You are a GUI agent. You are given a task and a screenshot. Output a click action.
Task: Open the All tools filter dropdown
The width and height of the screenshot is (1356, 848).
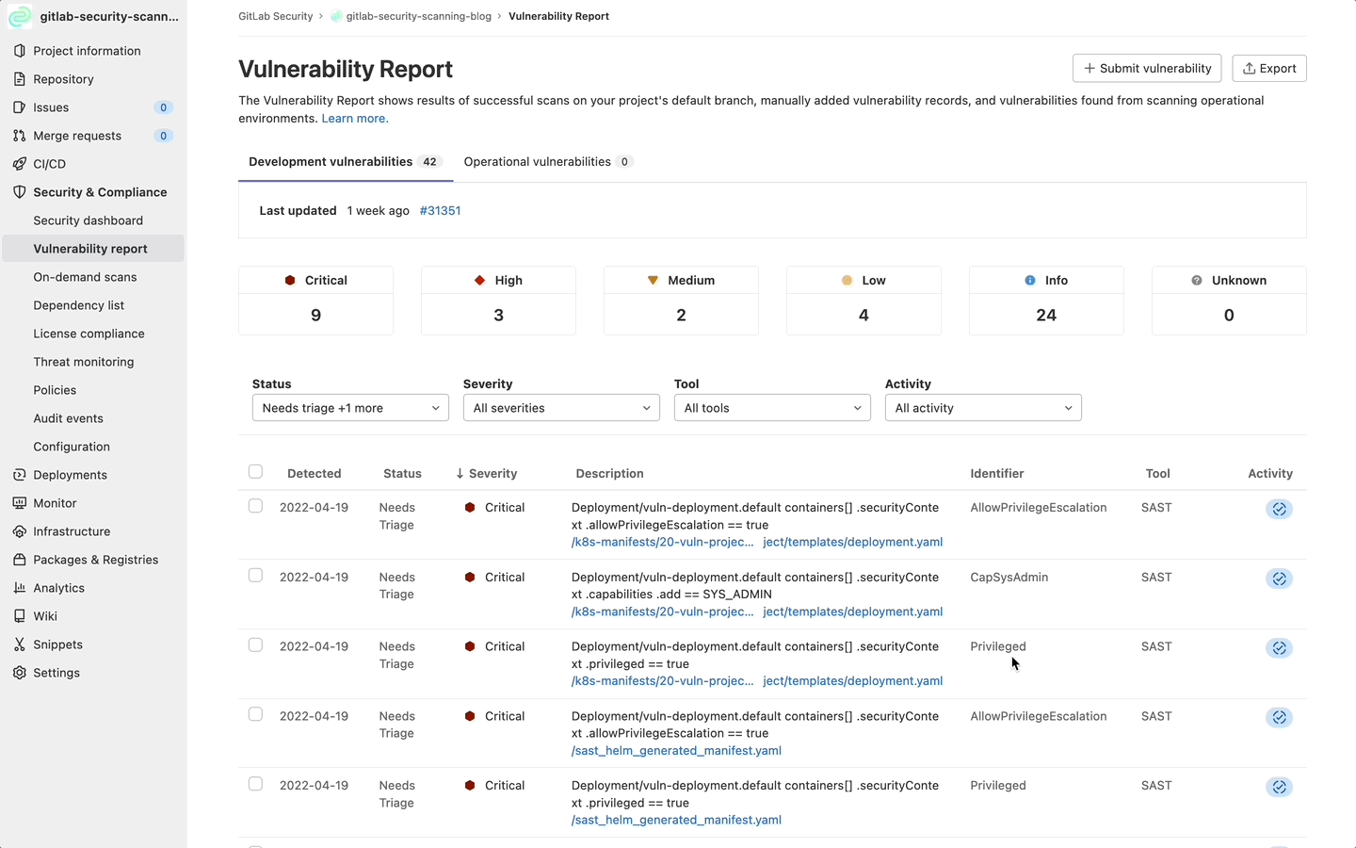coord(772,408)
